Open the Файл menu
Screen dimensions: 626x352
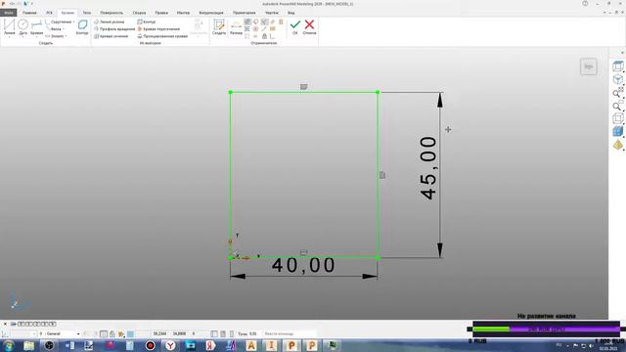(x=9, y=13)
